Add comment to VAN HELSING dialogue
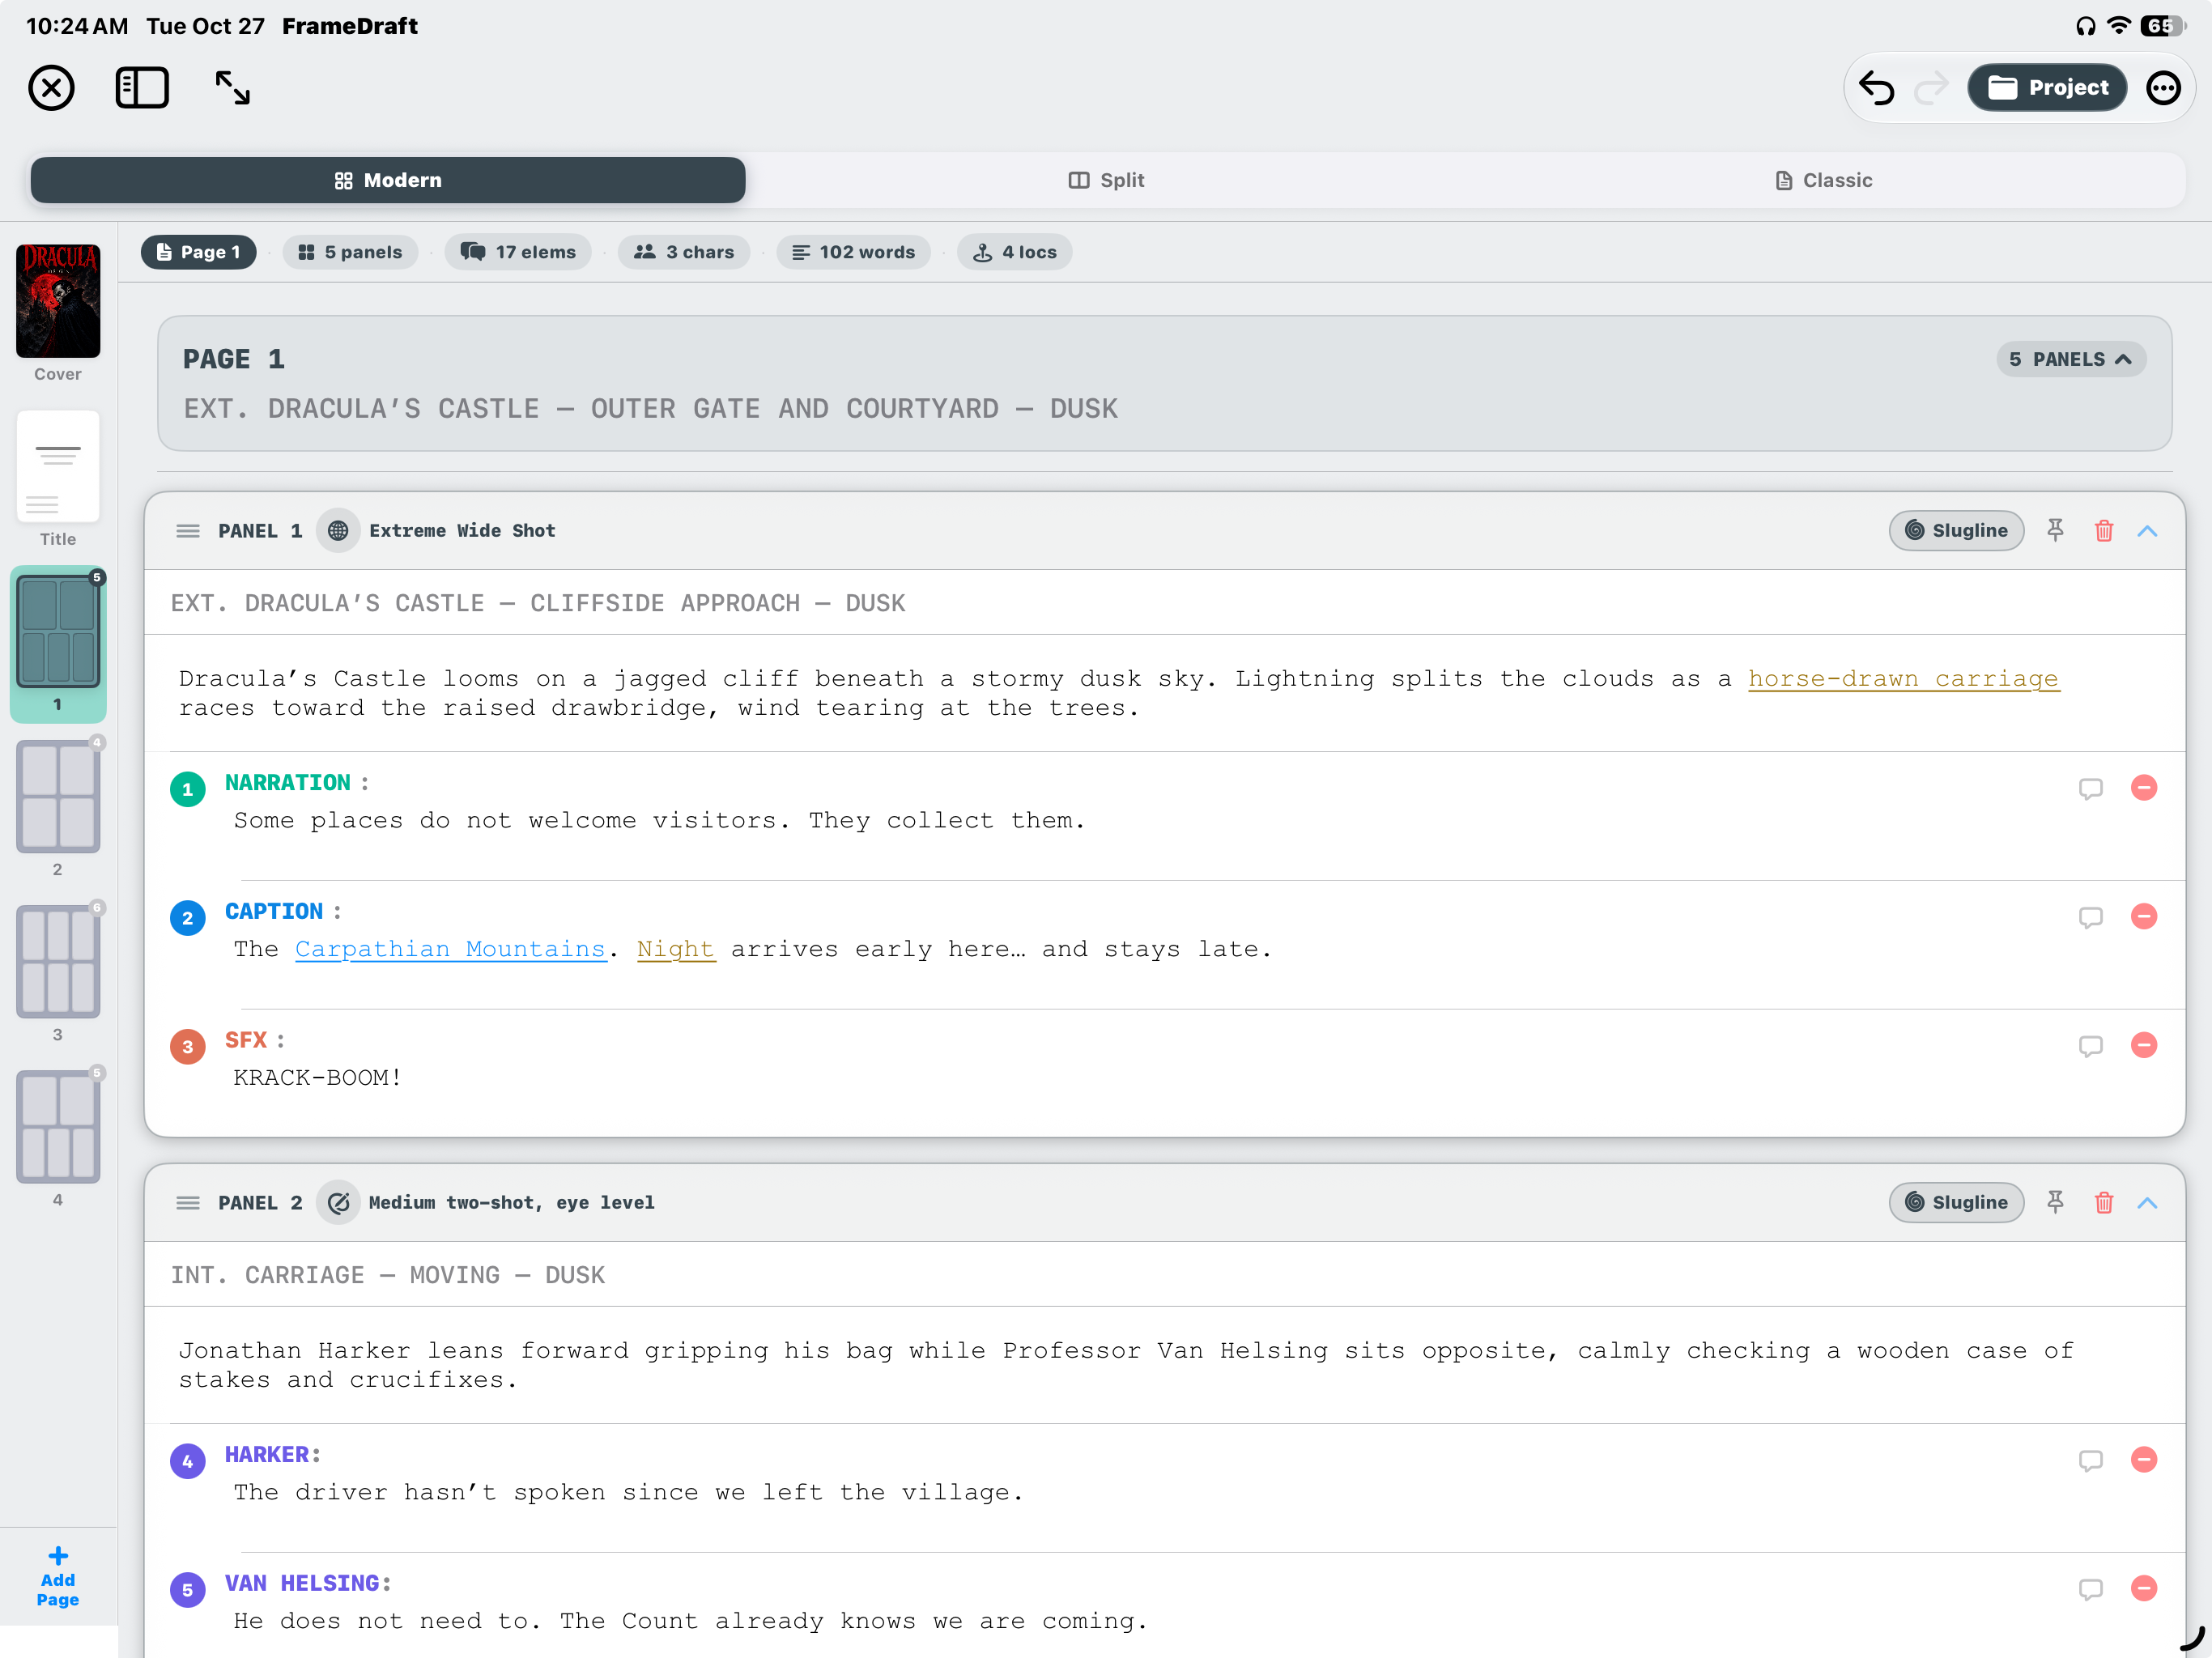The width and height of the screenshot is (2212, 1658). click(x=2090, y=1590)
